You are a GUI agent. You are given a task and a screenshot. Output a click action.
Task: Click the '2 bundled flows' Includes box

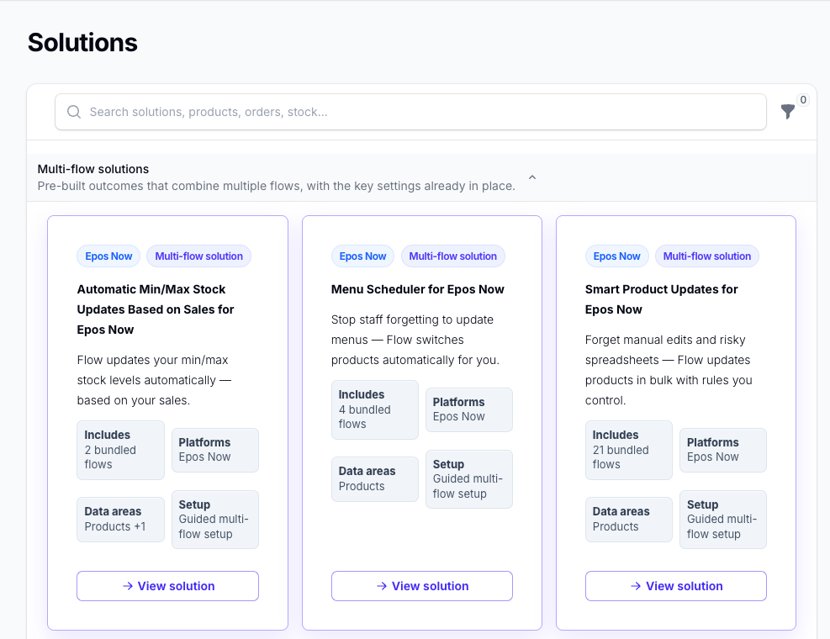click(x=121, y=450)
